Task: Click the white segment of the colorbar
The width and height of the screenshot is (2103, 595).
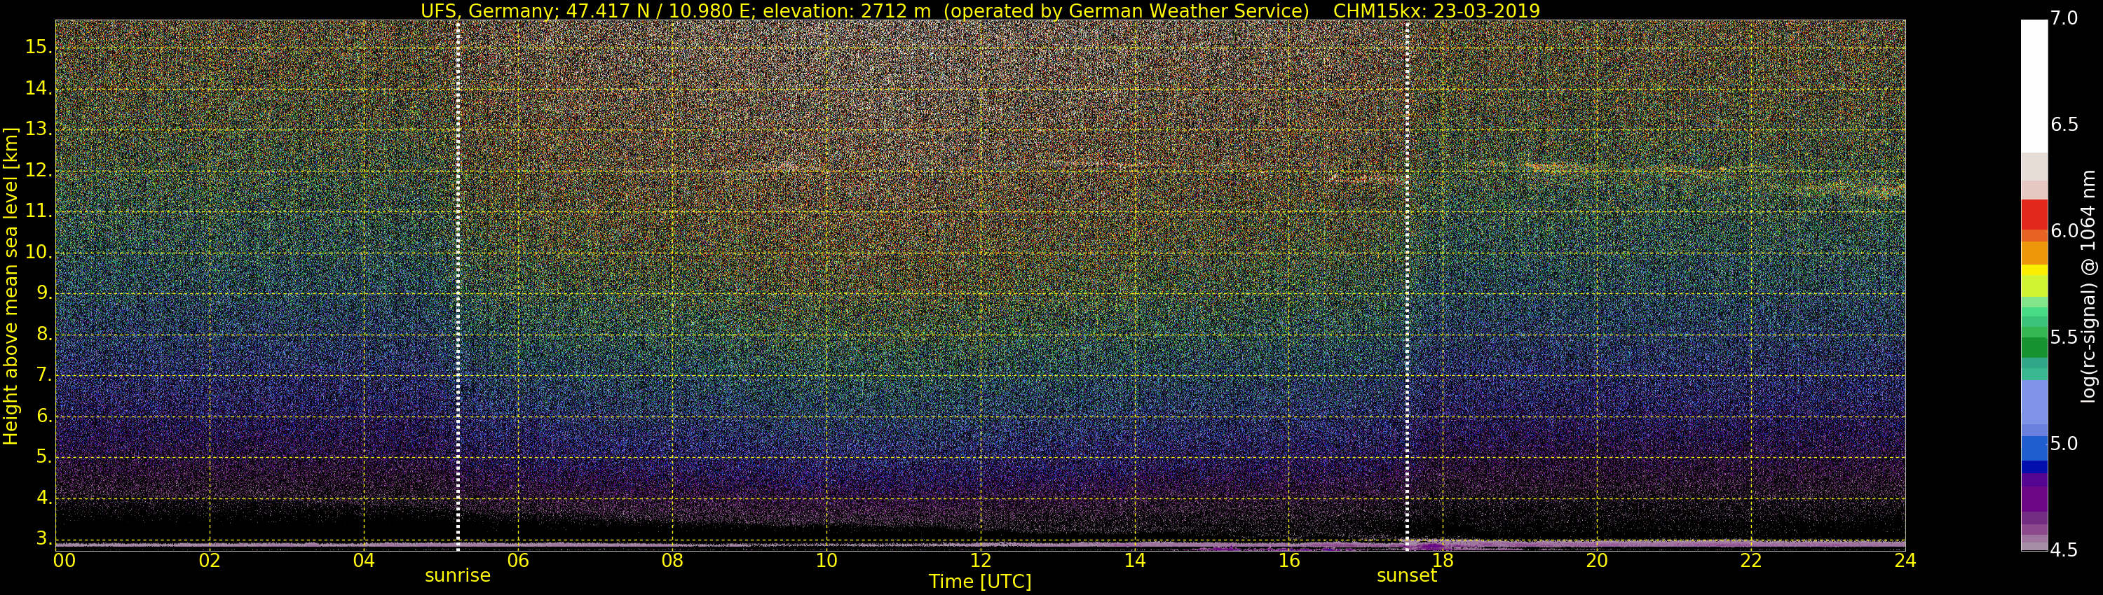Action: (x=2034, y=86)
